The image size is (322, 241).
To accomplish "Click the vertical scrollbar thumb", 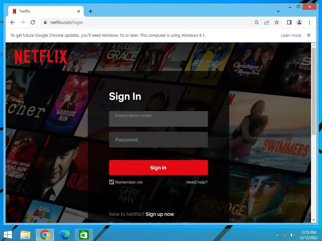I will (x=314, y=91).
